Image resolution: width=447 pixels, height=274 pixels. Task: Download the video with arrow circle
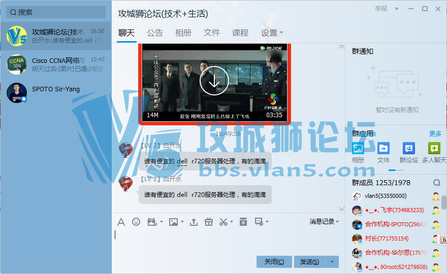coord(214,81)
